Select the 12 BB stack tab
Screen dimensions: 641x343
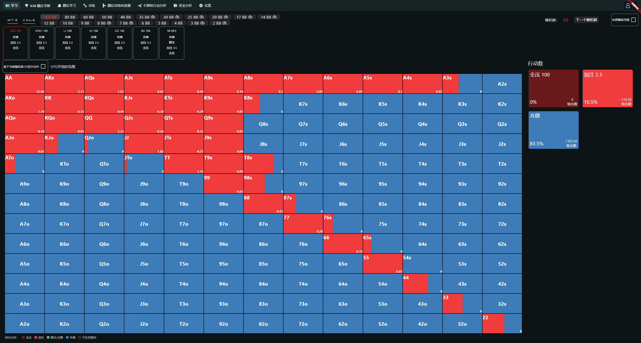pyautogui.click(x=49, y=23)
